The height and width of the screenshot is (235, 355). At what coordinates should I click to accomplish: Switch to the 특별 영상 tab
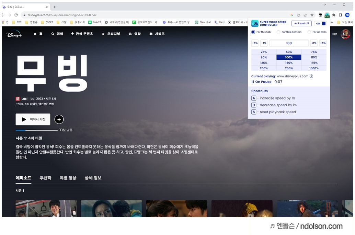tap(68, 178)
